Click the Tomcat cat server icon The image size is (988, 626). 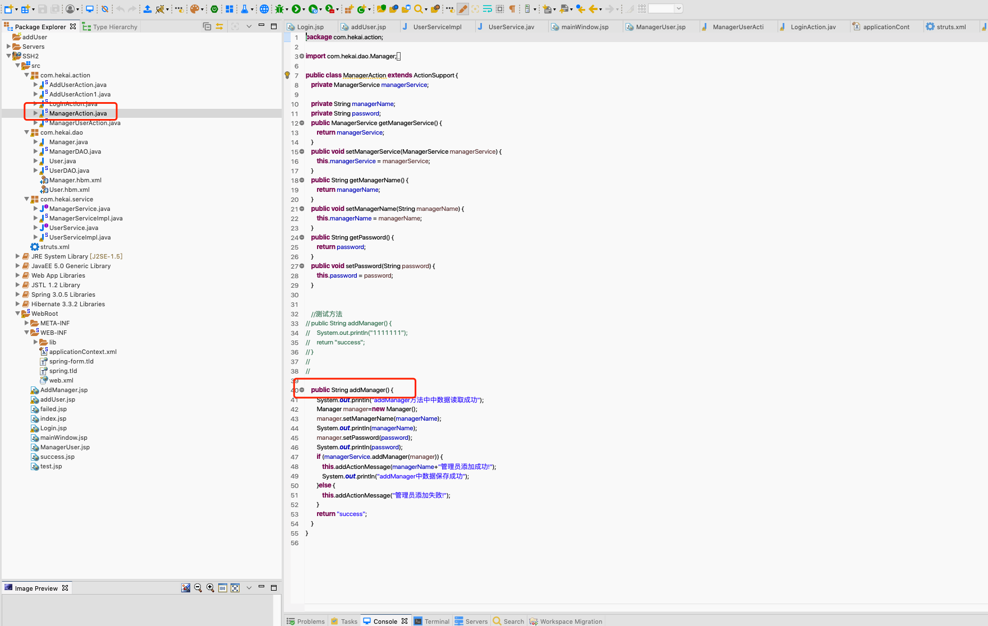click(x=160, y=9)
